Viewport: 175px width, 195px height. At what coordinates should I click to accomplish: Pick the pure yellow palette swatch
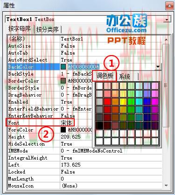coord(123,102)
